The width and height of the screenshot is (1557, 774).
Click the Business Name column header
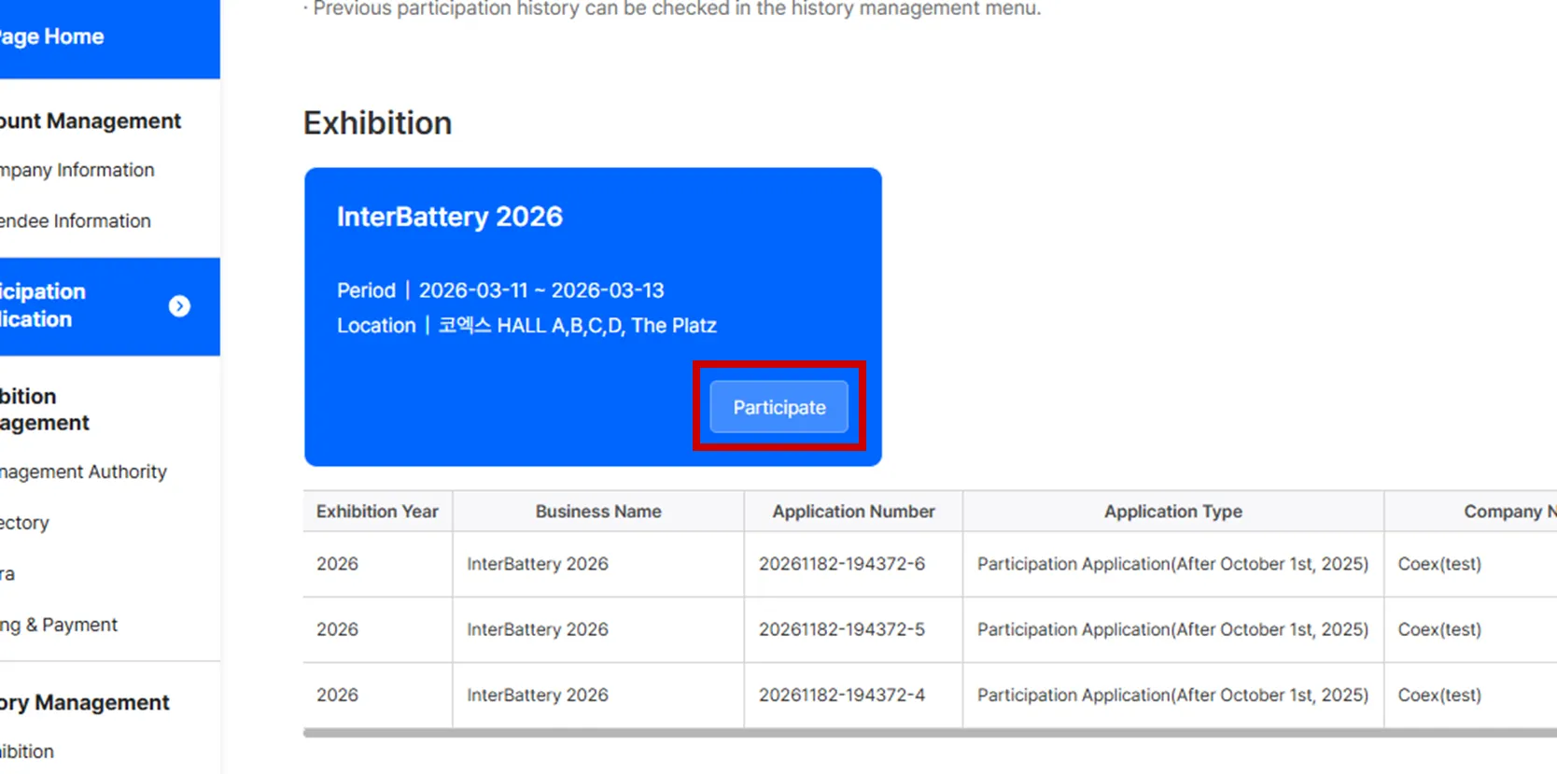pyautogui.click(x=598, y=512)
